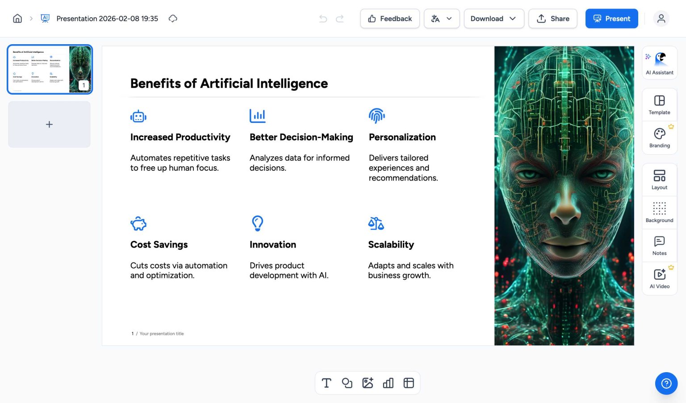Screen dimensions: 686x403
Task: Open the language translation dropdown
Action: [x=442, y=19]
